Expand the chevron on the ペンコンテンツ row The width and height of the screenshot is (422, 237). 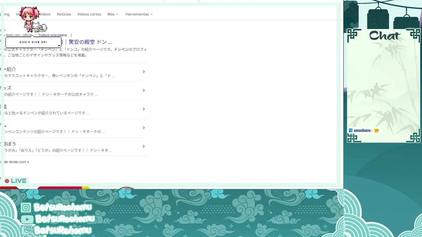143,128
